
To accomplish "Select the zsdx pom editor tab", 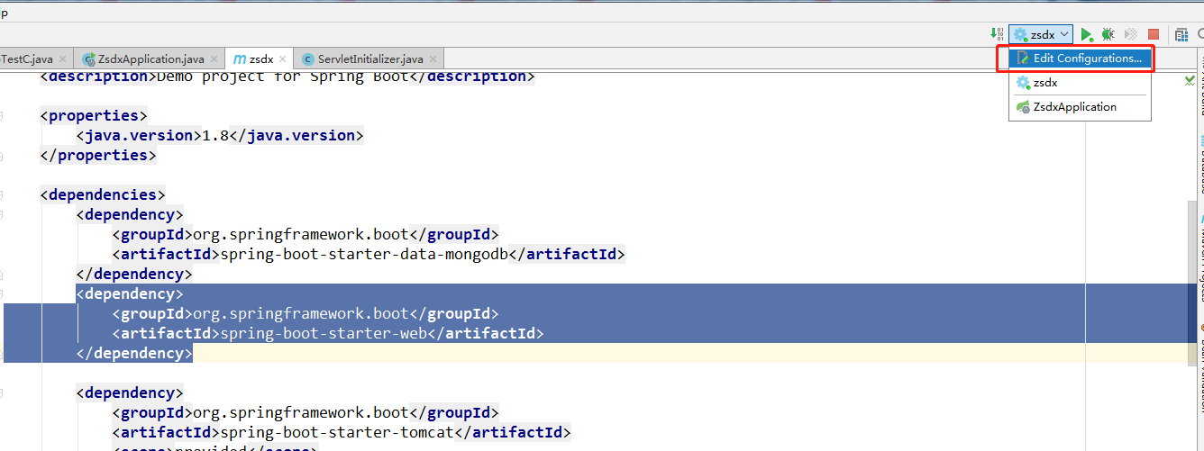I will [260, 59].
